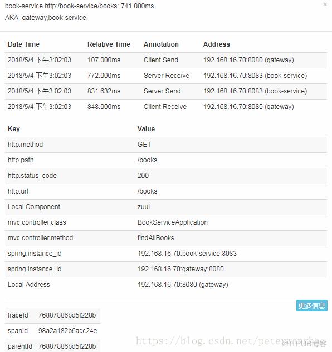Click the book-service address in the Server Receive row
Viewport: 332px width, 352px height.
[x=255, y=76]
